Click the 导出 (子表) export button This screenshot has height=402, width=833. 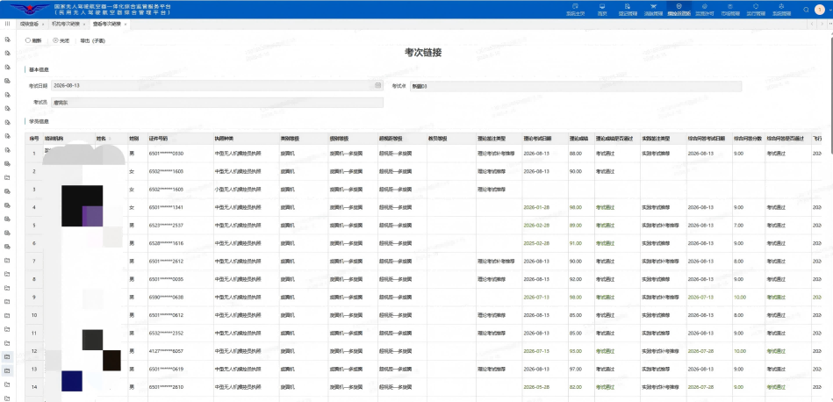click(92, 40)
